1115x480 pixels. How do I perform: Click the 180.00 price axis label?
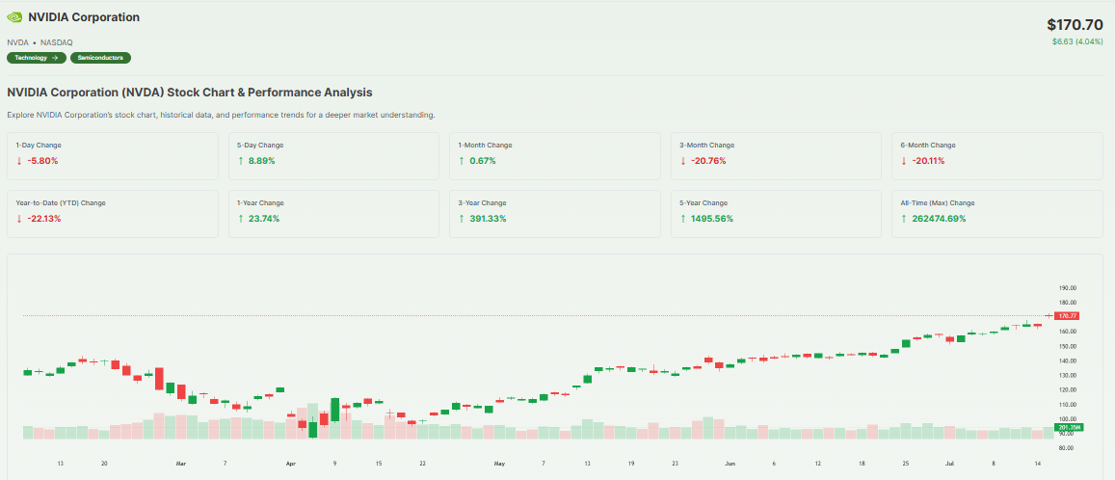click(x=1068, y=303)
